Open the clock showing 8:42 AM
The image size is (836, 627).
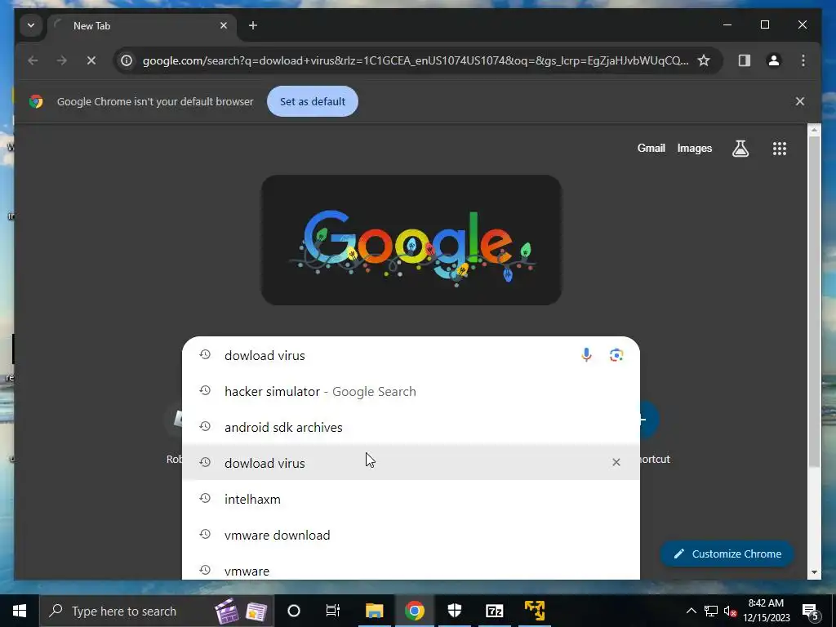(x=766, y=611)
